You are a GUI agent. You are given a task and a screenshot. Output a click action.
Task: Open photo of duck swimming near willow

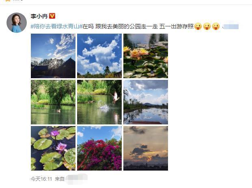53,102
